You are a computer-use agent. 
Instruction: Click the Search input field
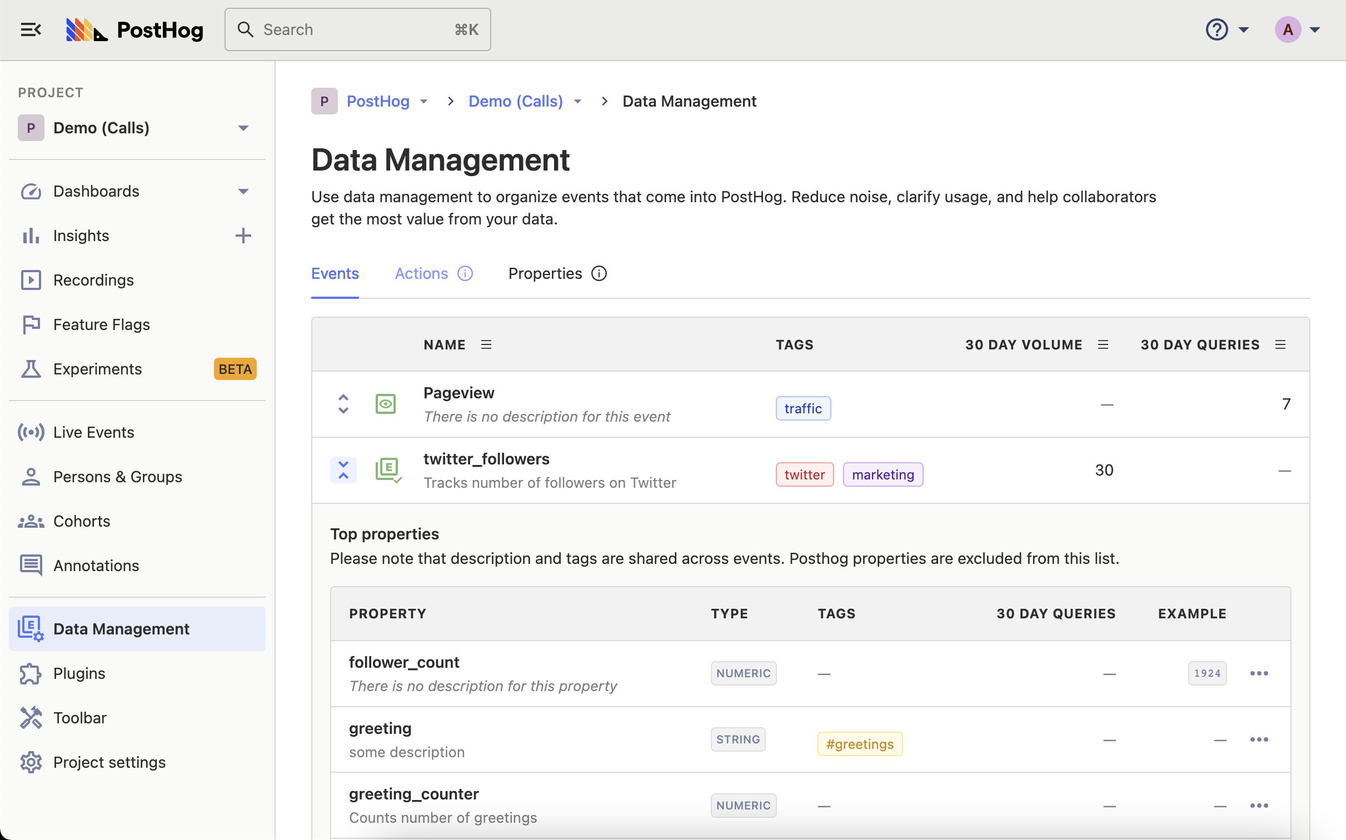pyautogui.click(x=357, y=28)
